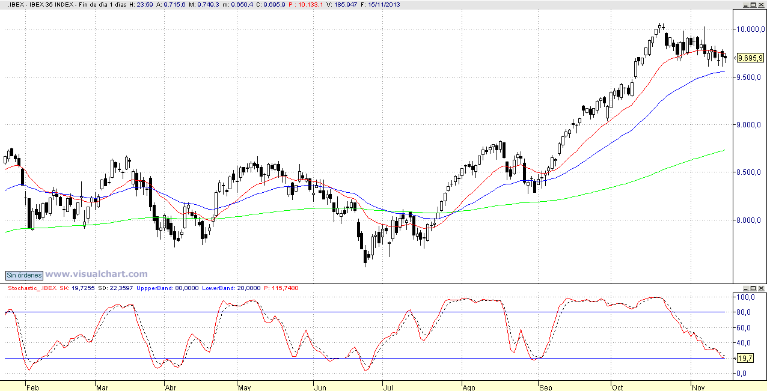
Task: Click the '60,0' stochastic axis label
Action: [743, 328]
